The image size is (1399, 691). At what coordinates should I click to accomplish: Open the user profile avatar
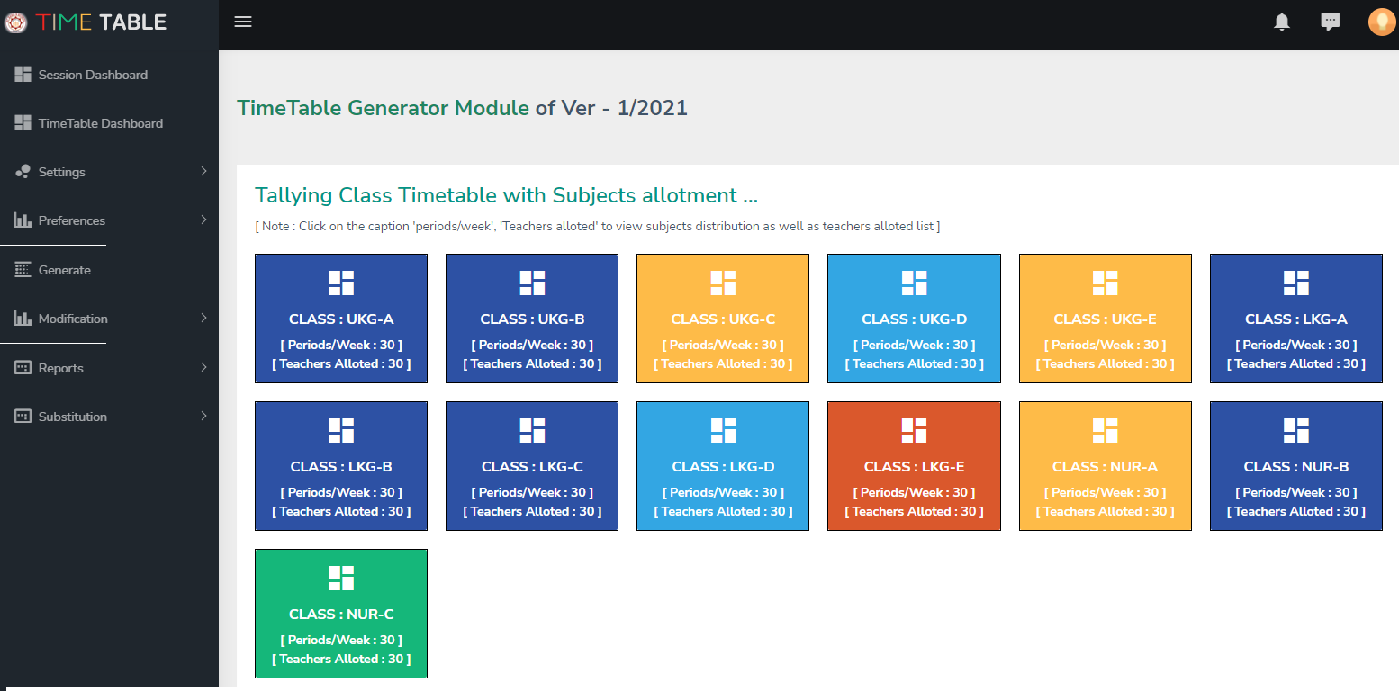pos(1382,22)
